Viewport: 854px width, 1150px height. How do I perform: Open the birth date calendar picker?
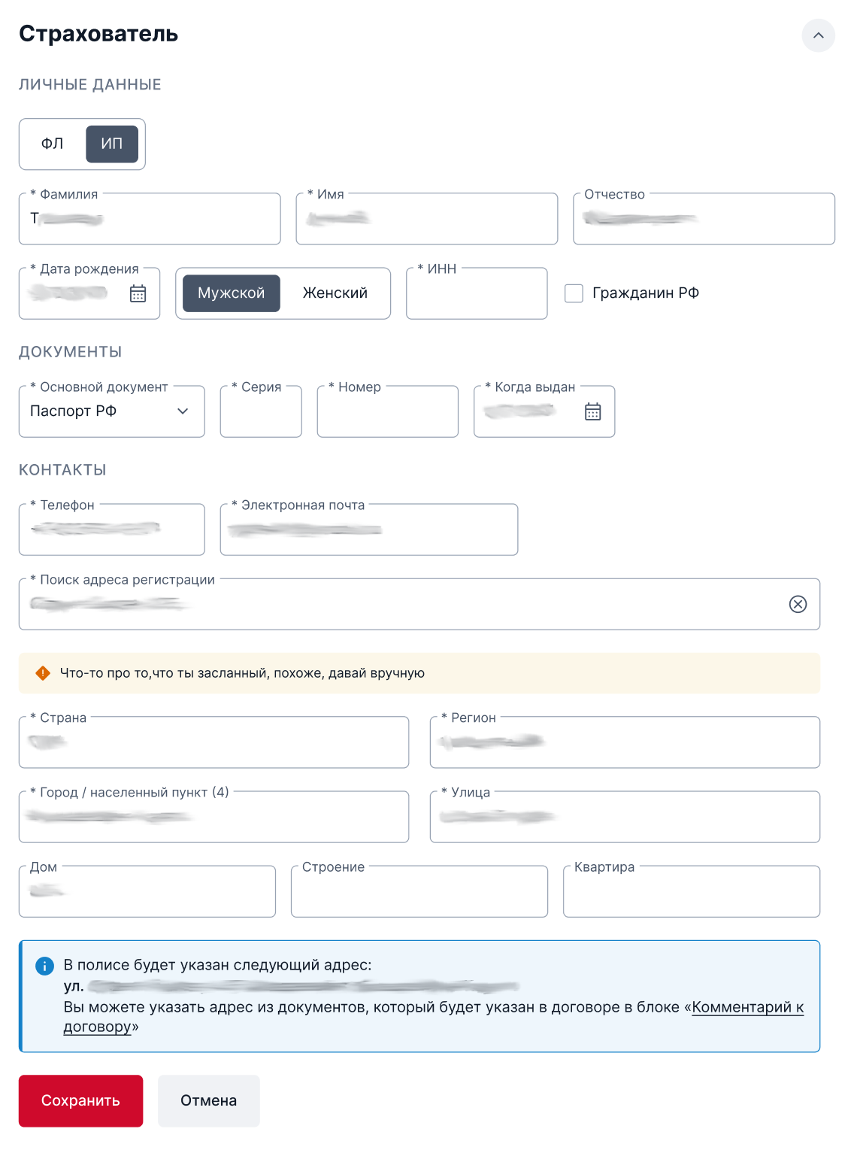click(138, 293)
